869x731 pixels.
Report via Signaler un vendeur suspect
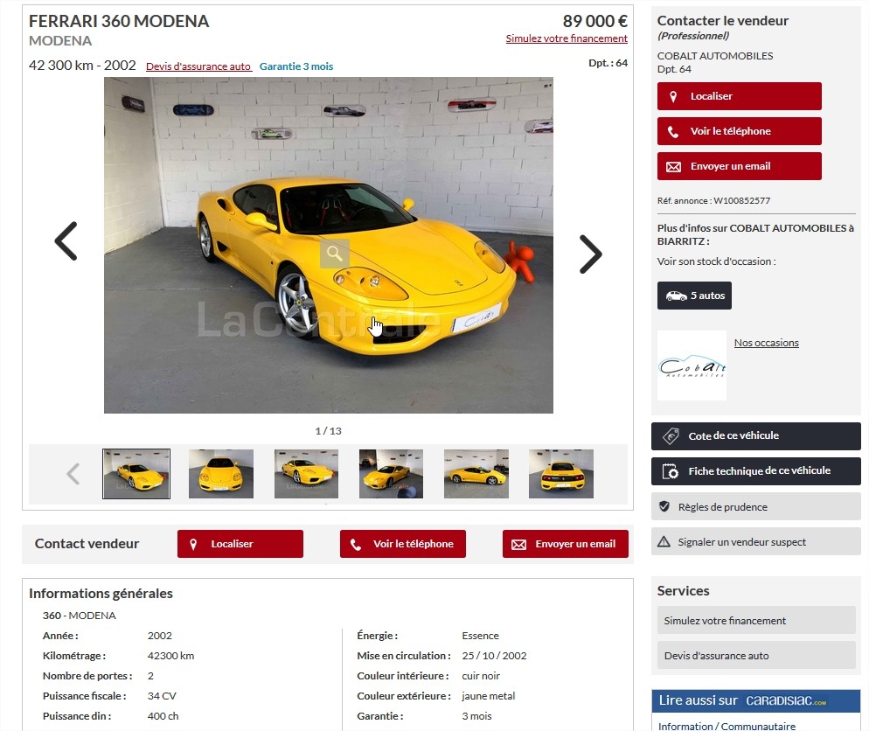click(x=756, y=541)
